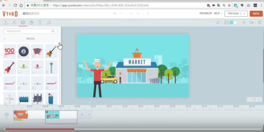The image size is (264, 132).
Task: Click the SAVE button
Action: pyautogui.click(x=256, y=14)
